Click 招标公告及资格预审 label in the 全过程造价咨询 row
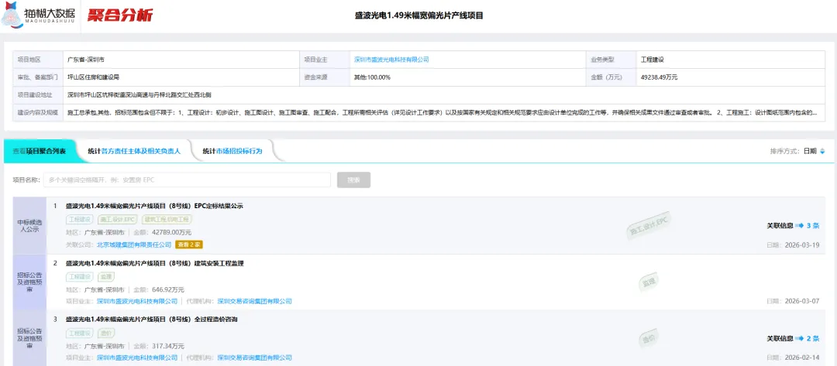 click(29, 338)
